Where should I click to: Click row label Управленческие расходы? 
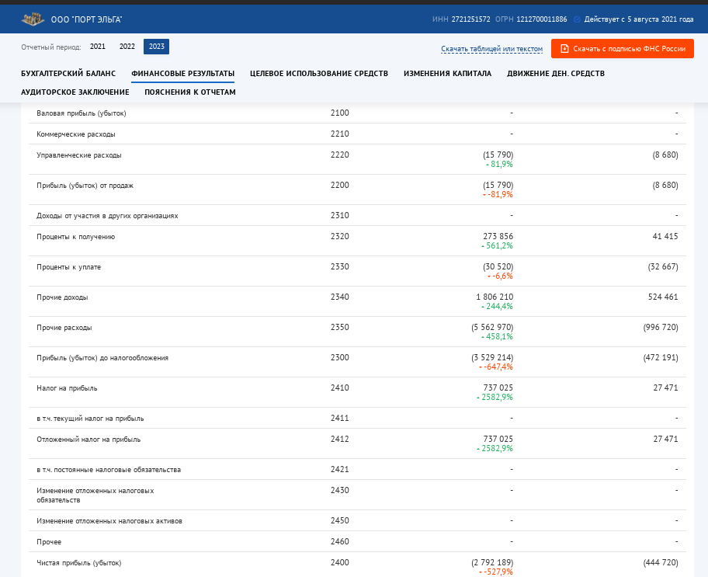79,155
